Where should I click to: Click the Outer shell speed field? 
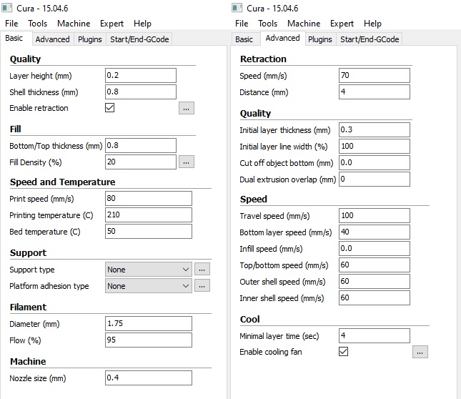click(x=375, y=282)
